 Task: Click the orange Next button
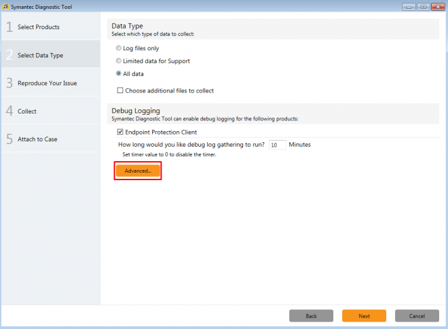pyautogui.click(x=364, y=316)
